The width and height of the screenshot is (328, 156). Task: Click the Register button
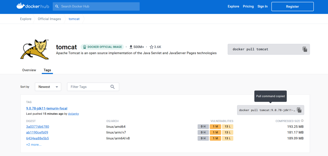click(x=292, y=7)
